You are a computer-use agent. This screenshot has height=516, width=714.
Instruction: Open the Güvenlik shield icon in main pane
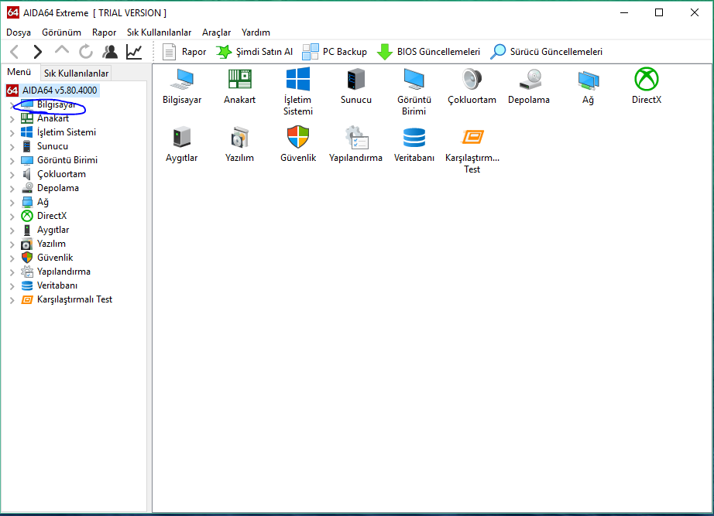click(x=298, y=137)
